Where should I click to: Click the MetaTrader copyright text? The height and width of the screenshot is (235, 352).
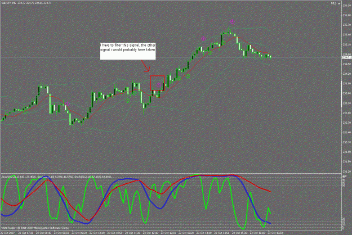[35, 228]
